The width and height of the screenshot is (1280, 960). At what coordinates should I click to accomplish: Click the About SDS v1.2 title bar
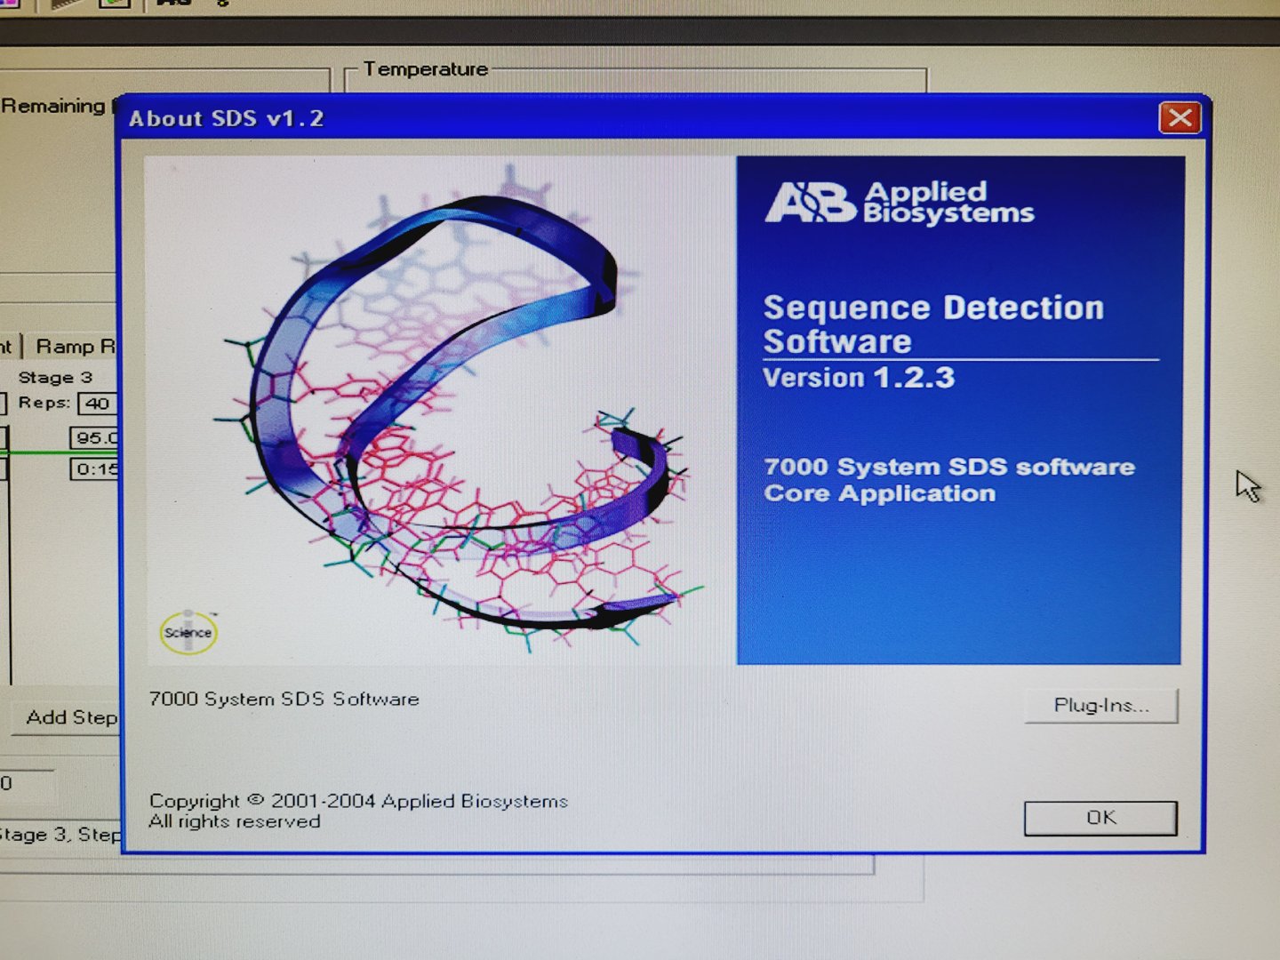pos(622,118)
